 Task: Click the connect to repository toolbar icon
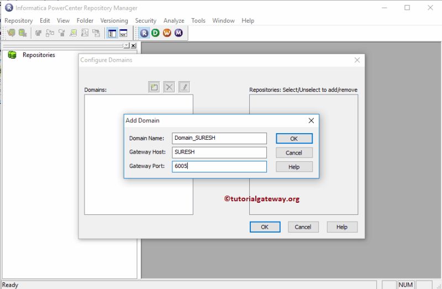coord(11,33)
